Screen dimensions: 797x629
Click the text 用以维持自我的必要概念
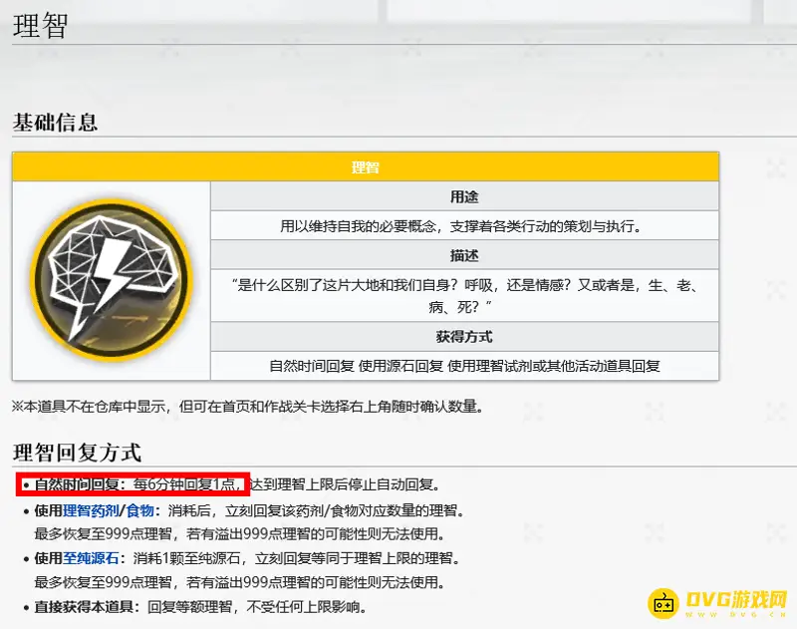click(x=359, y=225)
